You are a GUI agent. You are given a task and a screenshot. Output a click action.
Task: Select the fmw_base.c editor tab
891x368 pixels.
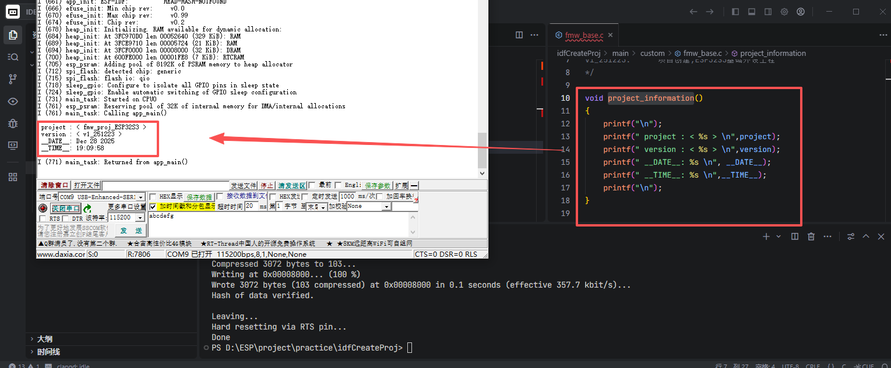tap(584, 36)
